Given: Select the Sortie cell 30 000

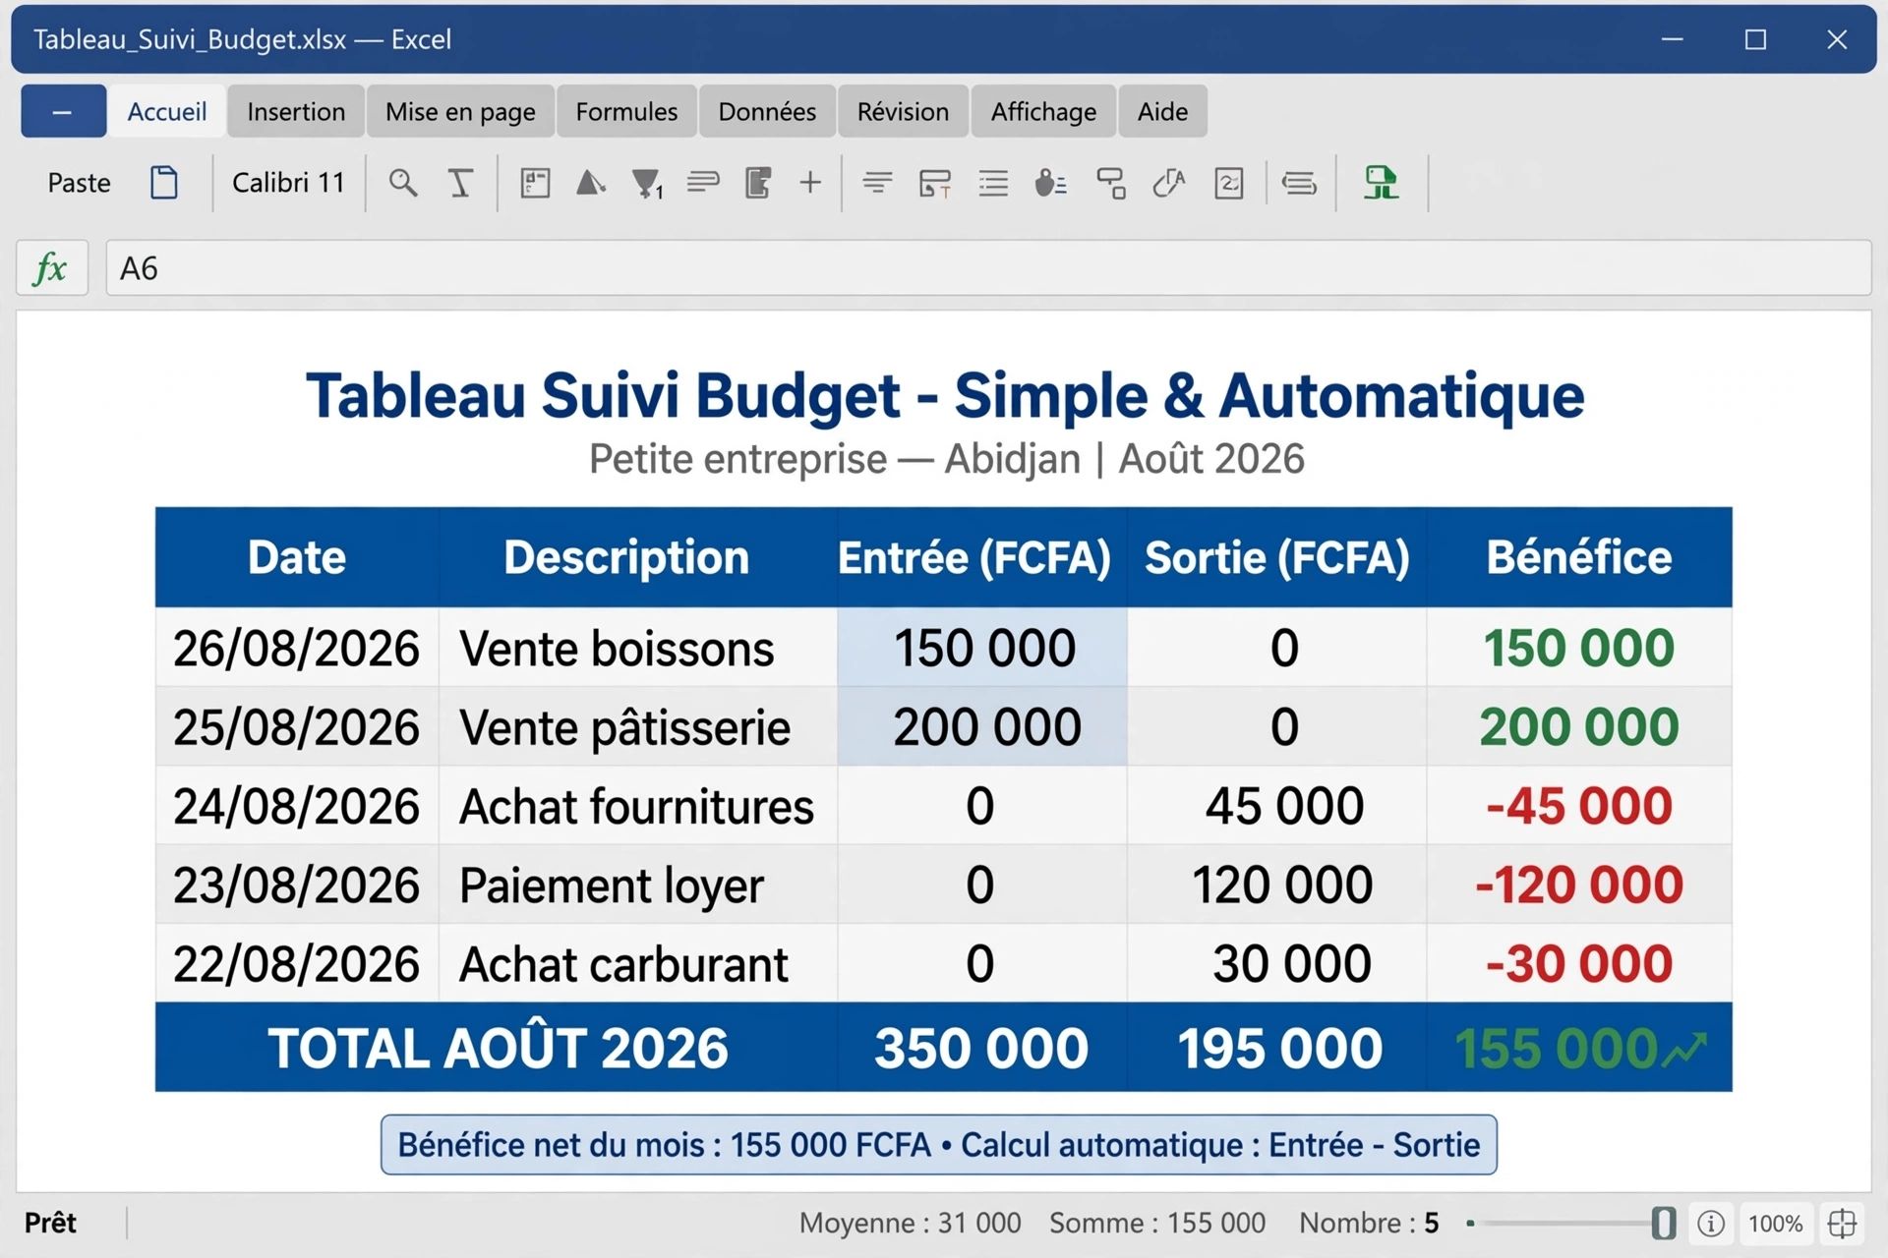Looking at the screenshot, I should pos(1278,963).
